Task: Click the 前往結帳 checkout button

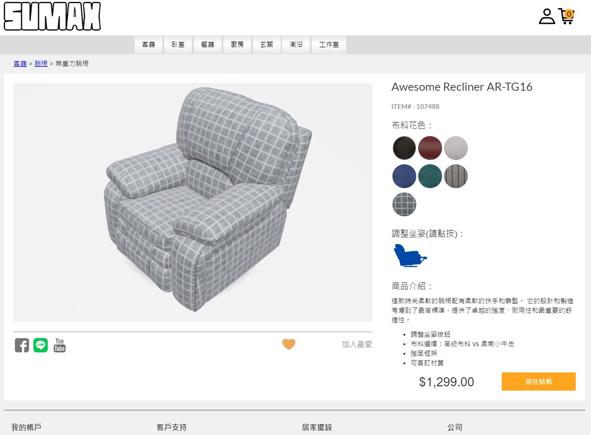Action: point(538,382)
